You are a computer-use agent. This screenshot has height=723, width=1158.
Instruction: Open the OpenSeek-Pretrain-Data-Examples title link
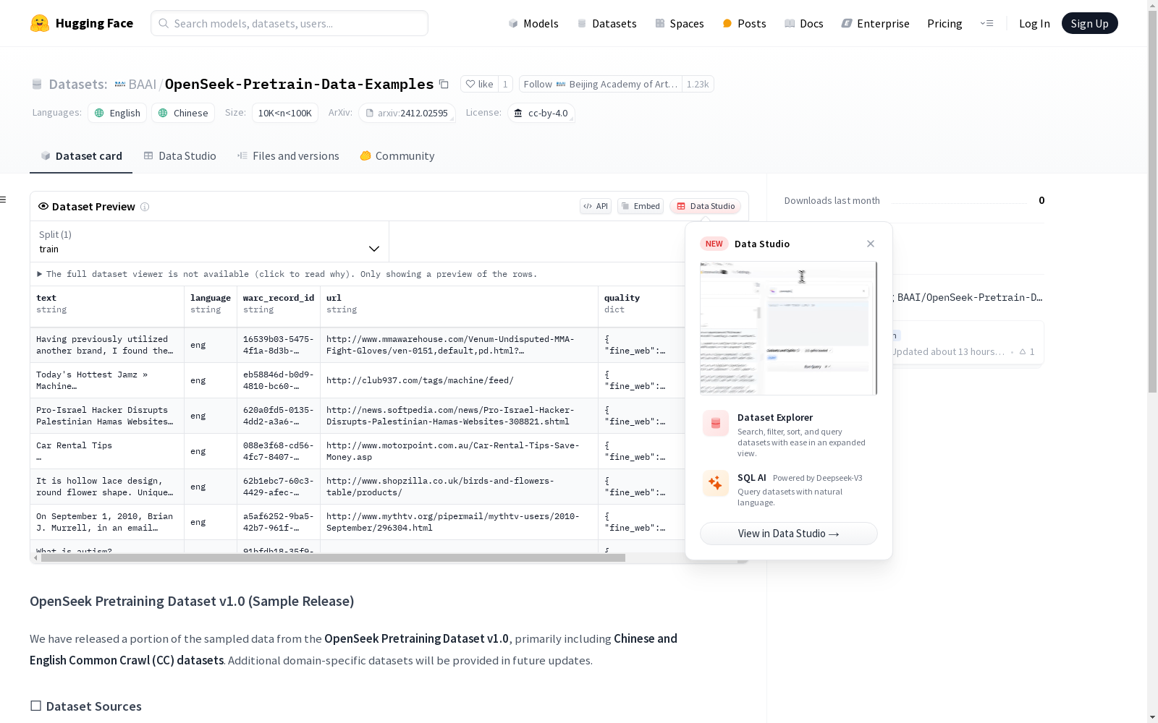tap(299, 84)
